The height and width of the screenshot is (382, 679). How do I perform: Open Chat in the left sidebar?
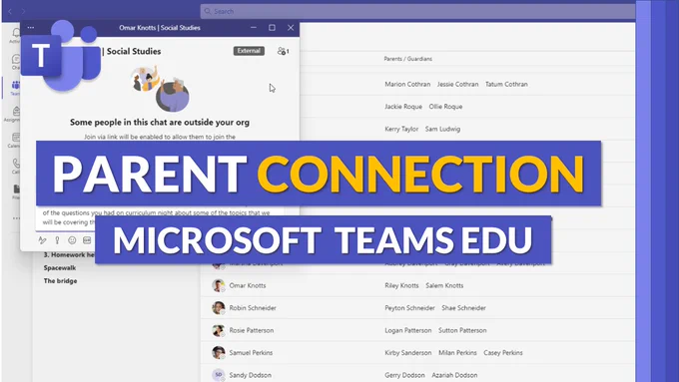[16, 62]
